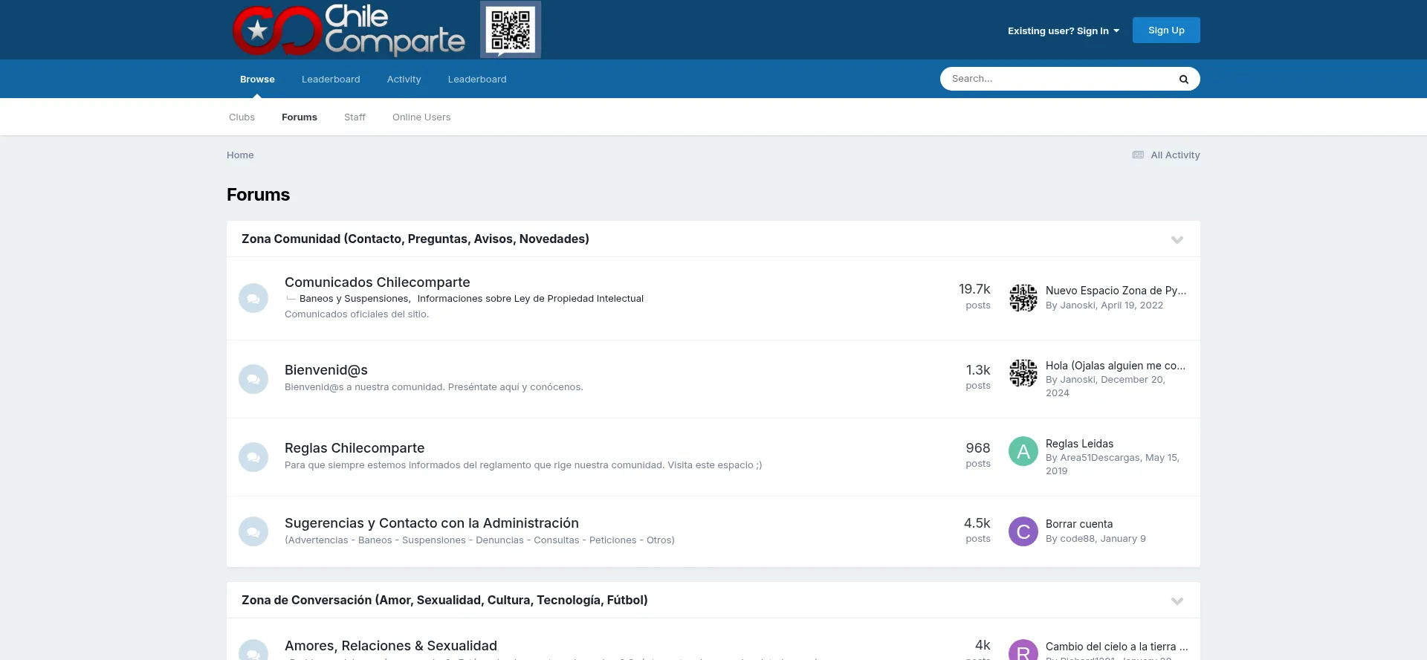Open the Comunicados Chilecomparte forum
1427x660 pixels.
coord(378,282)
